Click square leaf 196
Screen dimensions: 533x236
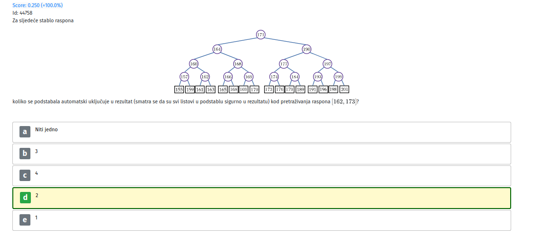tap(323, 90)
